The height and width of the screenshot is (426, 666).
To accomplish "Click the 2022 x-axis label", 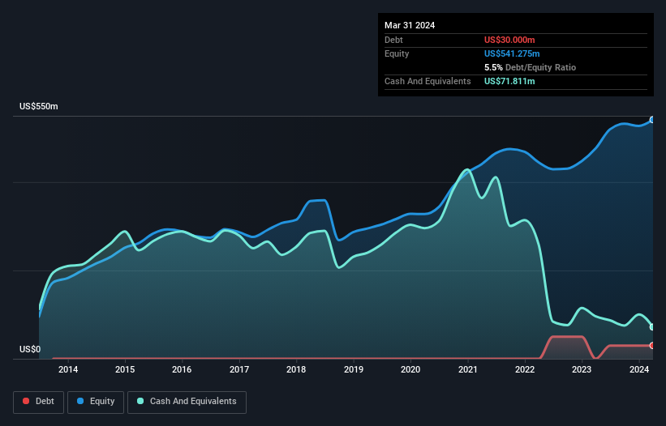I will (525, 369).
